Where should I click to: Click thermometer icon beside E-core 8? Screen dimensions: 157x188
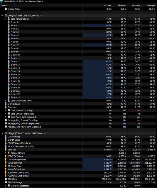click(x=9, y=48)
